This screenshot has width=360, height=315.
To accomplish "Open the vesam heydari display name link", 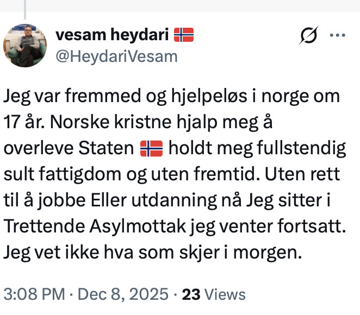I will pyautogui.click(x=112, y=36).
